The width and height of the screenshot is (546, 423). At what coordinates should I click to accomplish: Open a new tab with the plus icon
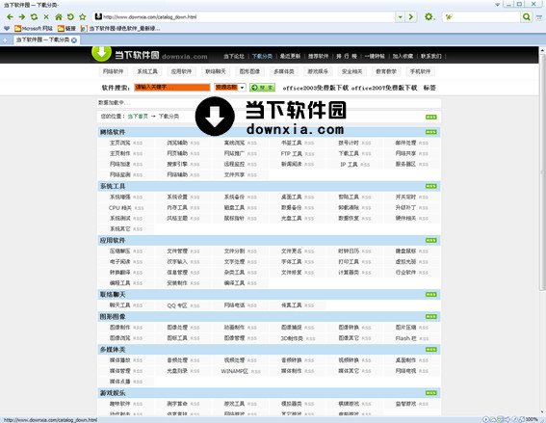5,40
